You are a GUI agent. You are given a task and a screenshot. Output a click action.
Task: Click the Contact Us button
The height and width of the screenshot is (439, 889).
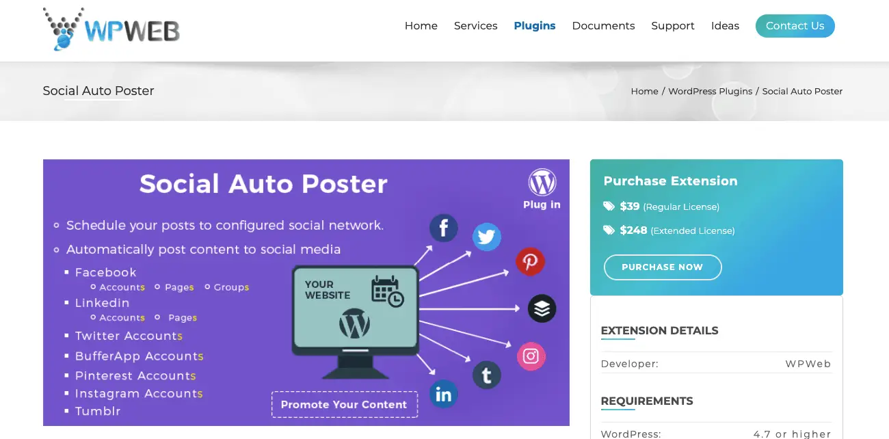point(795,26)
